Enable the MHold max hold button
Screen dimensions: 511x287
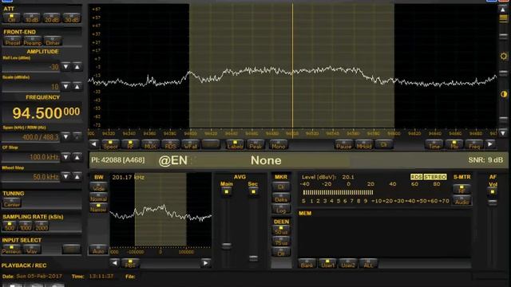pos(364,145)
